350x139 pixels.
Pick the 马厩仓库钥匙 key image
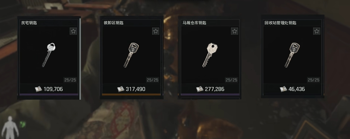(210, 55)
